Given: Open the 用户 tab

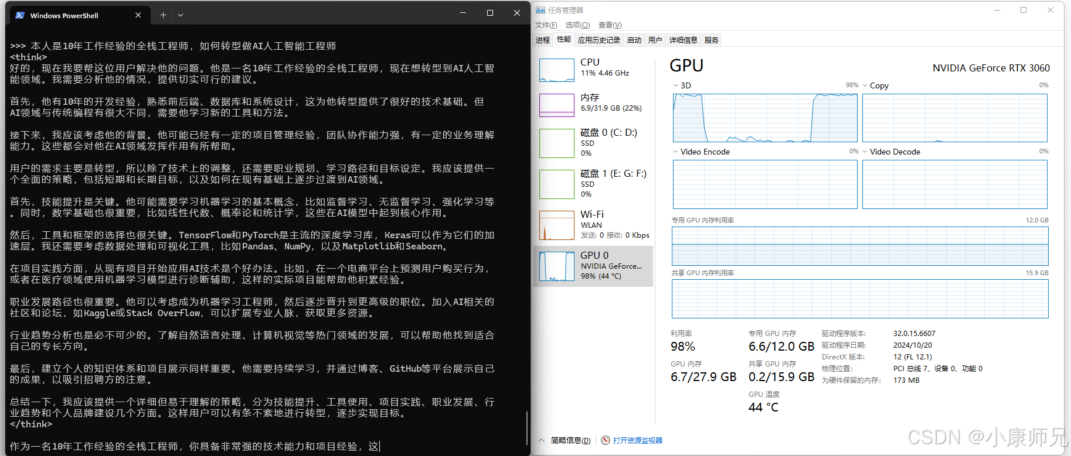Looking at the screenshot, I should pos(655,40).
